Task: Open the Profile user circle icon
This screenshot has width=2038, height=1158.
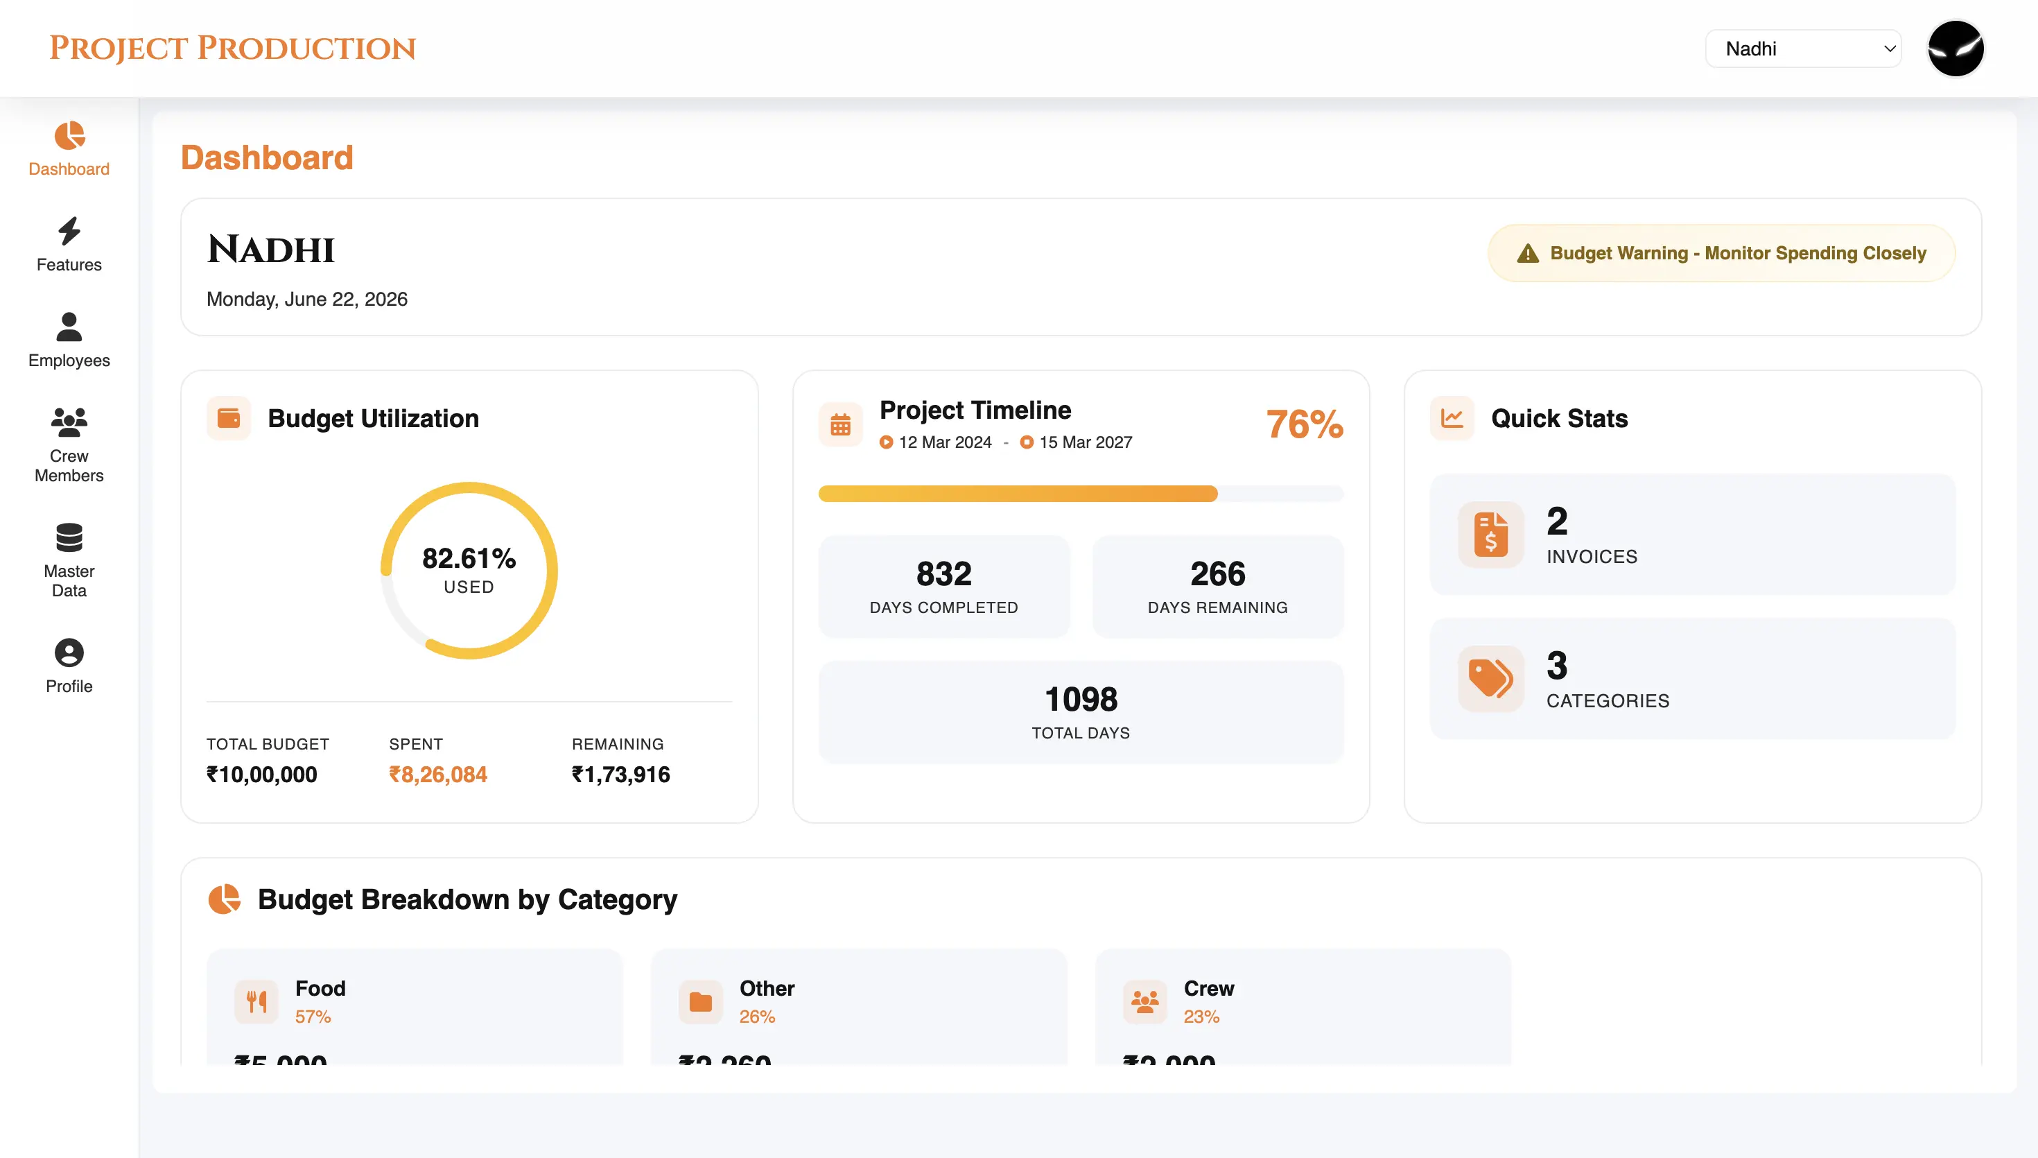Action: coord(69,653)
